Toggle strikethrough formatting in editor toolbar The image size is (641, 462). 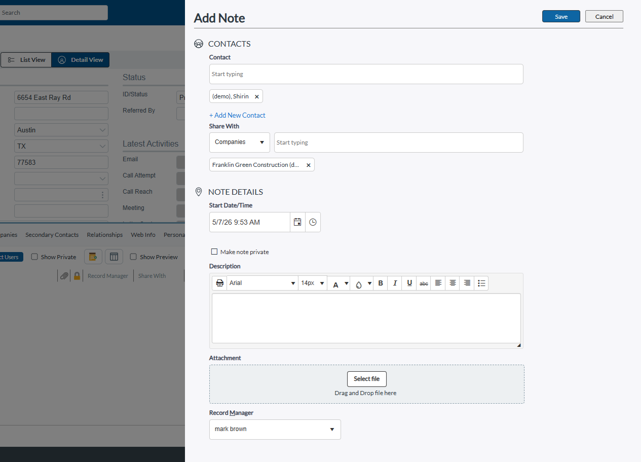(x=424, y=283)
